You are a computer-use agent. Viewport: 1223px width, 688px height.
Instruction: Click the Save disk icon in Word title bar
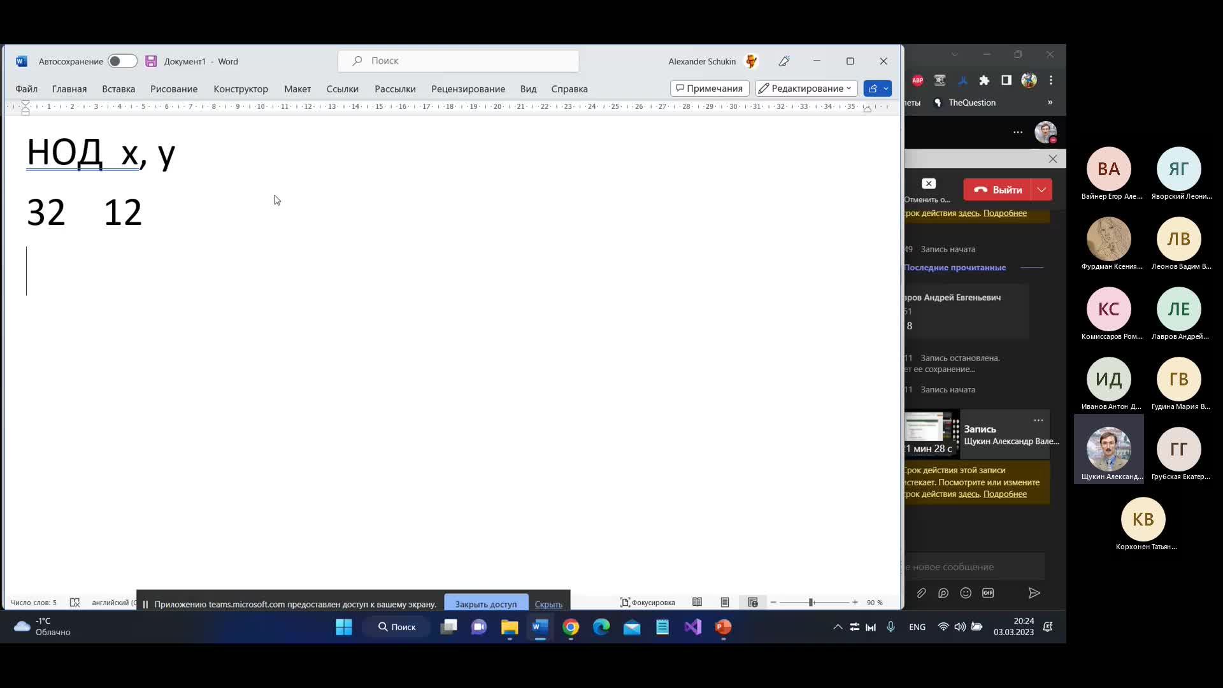click(x=151, y=61)
